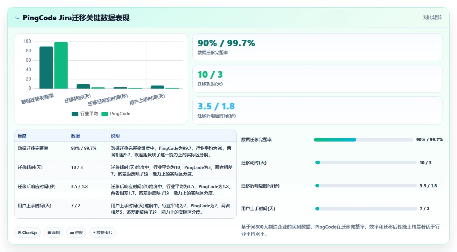The image size is (457, 252).
Task: Toggle the PingCode legend swatch in chart
Action: tap(104, 114)
